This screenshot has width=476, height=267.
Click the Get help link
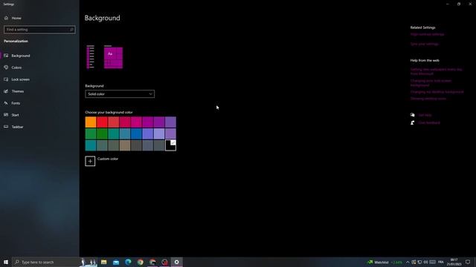pos(425,115)
